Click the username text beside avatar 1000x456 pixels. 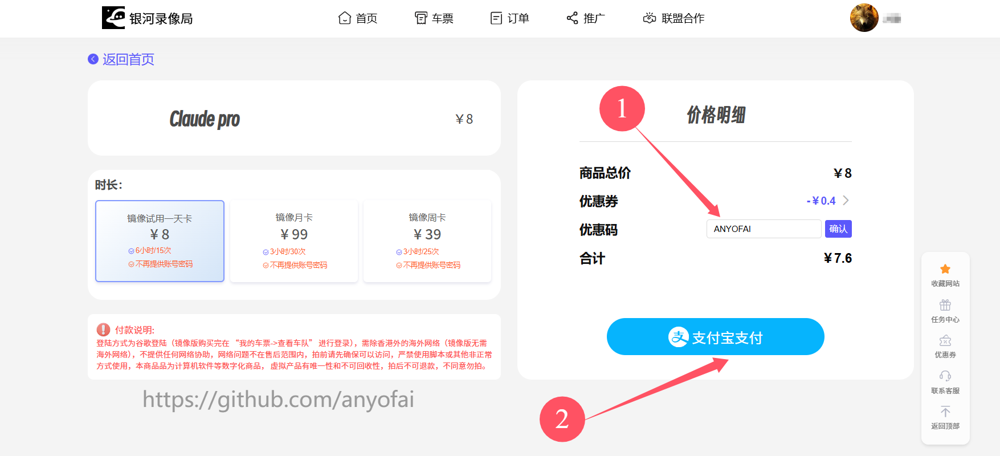click(892, 19)
